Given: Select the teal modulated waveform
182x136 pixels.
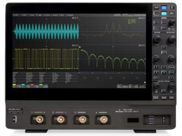Looking at the screenshot, I should tap(47, 31).
